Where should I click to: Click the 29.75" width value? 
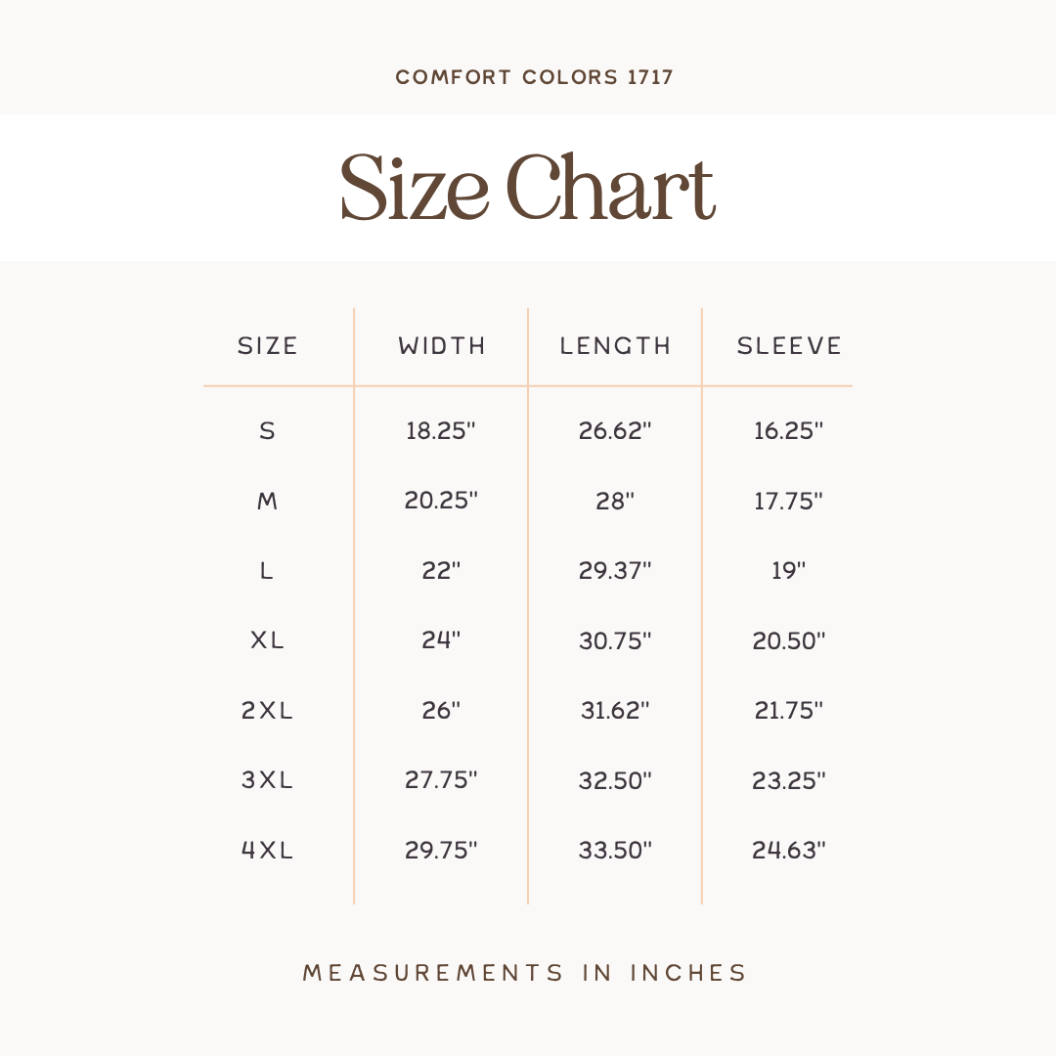click(441, 850)
